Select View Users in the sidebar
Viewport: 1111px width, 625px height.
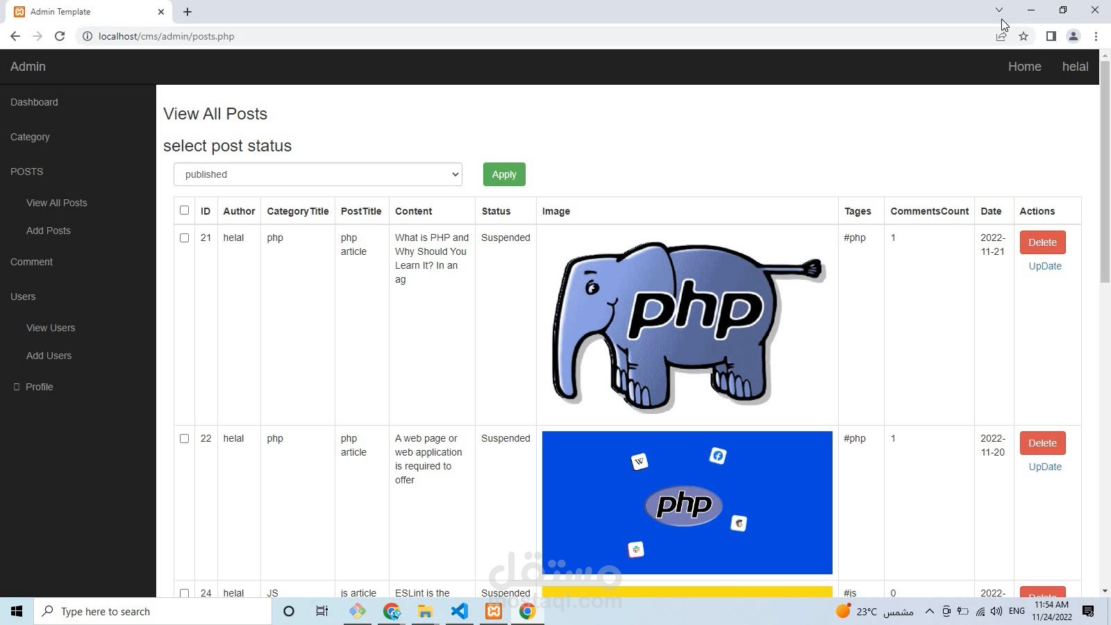[51, 328]
